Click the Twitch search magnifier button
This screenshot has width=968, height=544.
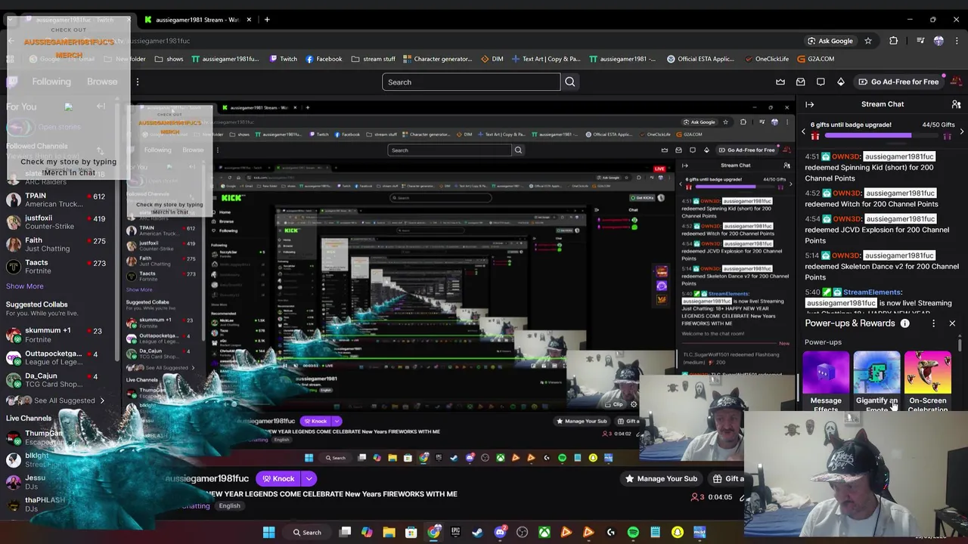coord(570,82)
